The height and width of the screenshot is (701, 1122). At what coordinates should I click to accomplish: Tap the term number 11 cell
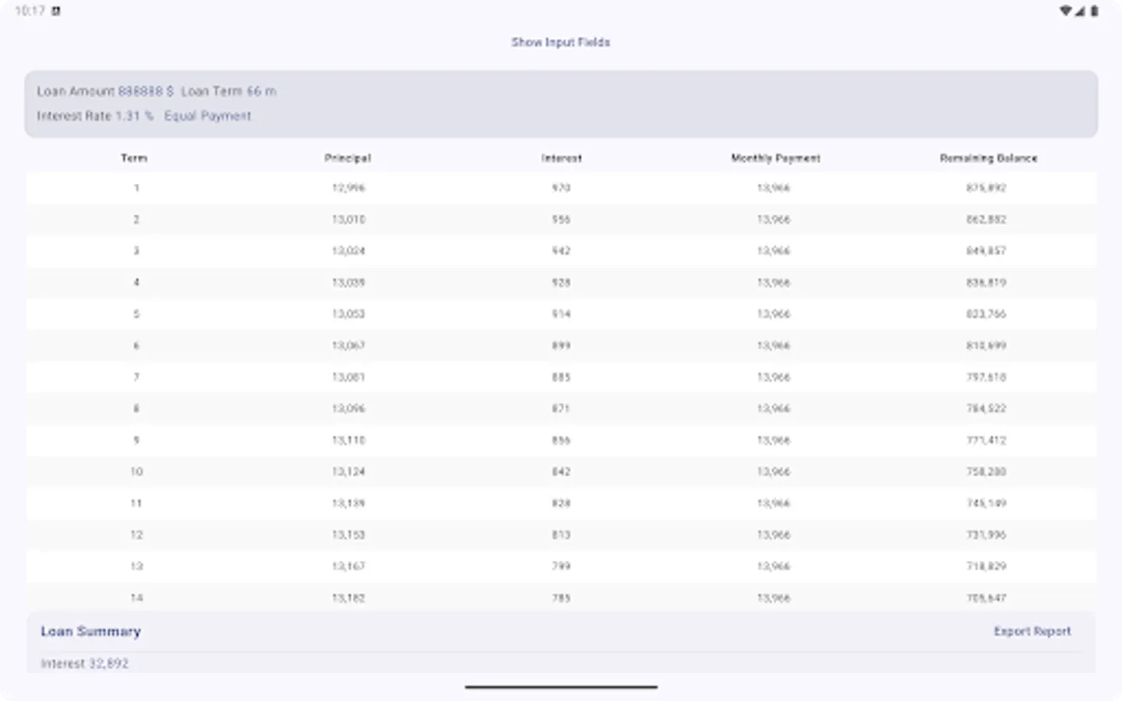point(136,503)
